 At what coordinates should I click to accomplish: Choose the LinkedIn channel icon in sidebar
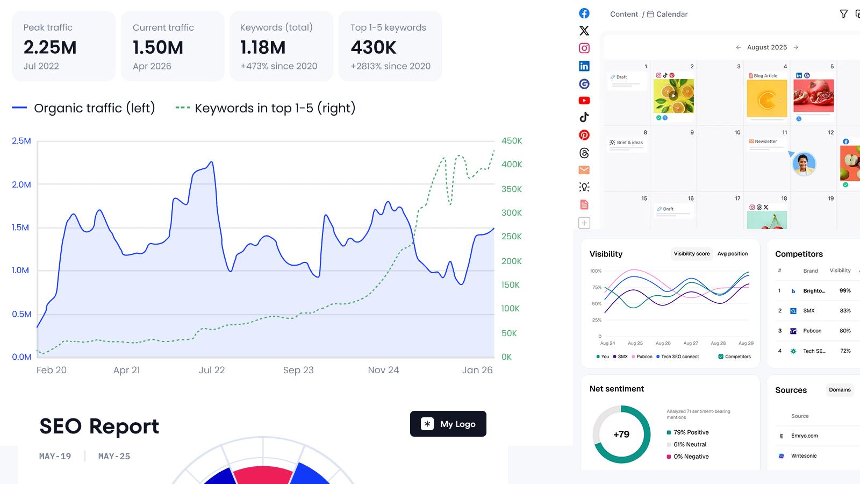click(584, 66)
